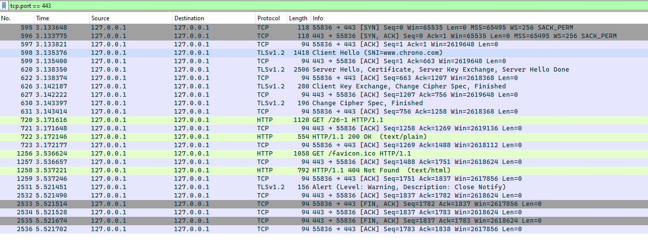Select packet 723 with Ack=1488
Viewport: 648px width, 242px height.
[324, 145]
